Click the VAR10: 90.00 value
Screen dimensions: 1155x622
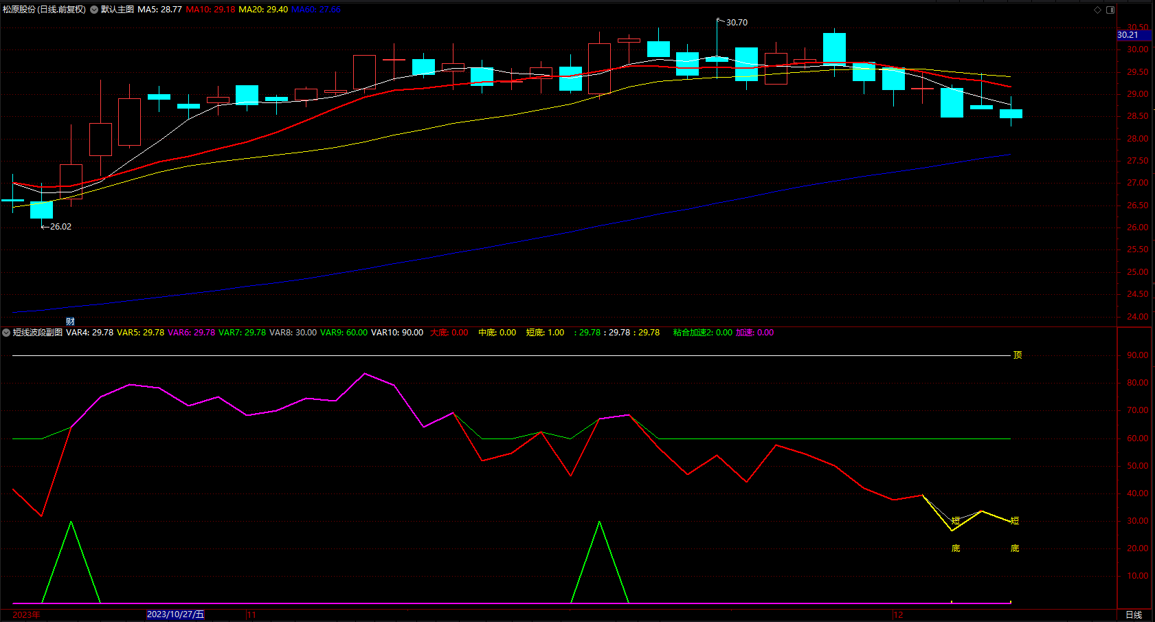pyautogui.click(x=397, y=333)
